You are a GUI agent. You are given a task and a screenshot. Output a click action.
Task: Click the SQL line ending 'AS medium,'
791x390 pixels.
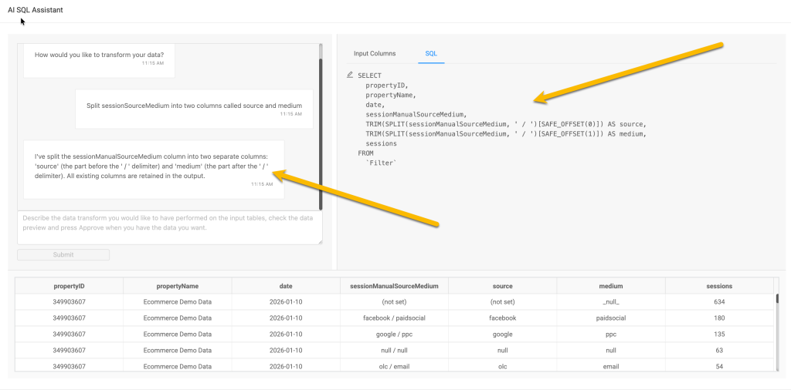tap(506, 134)
